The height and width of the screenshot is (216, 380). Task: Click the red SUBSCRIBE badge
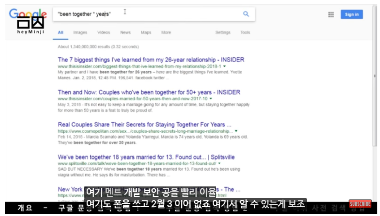click(360, 204)
